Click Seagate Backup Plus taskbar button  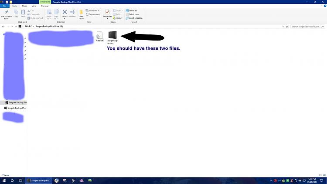(39, 181)
